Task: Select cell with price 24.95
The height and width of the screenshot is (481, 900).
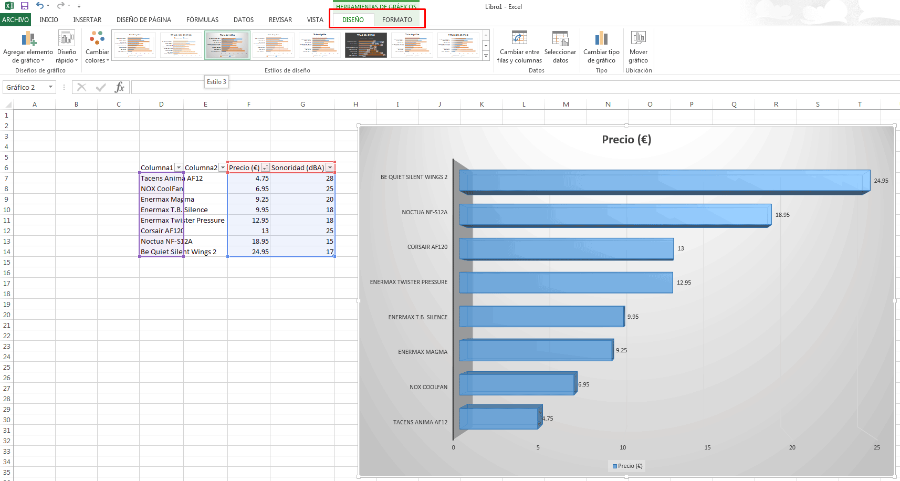Action: tap(249, 252)
